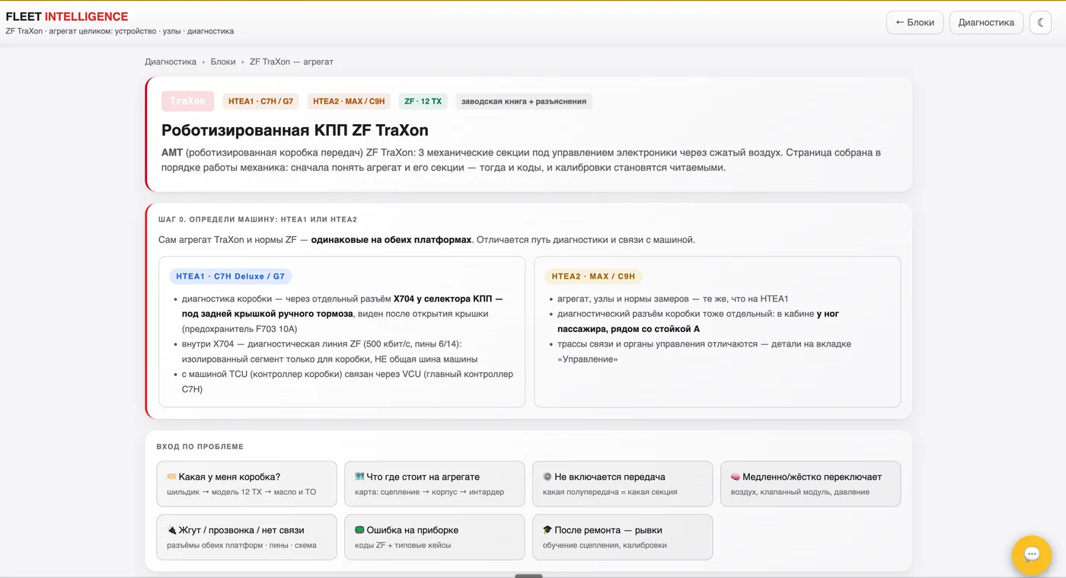
Task: Open the chat bubble assistant button
Action: [1032, 554]
